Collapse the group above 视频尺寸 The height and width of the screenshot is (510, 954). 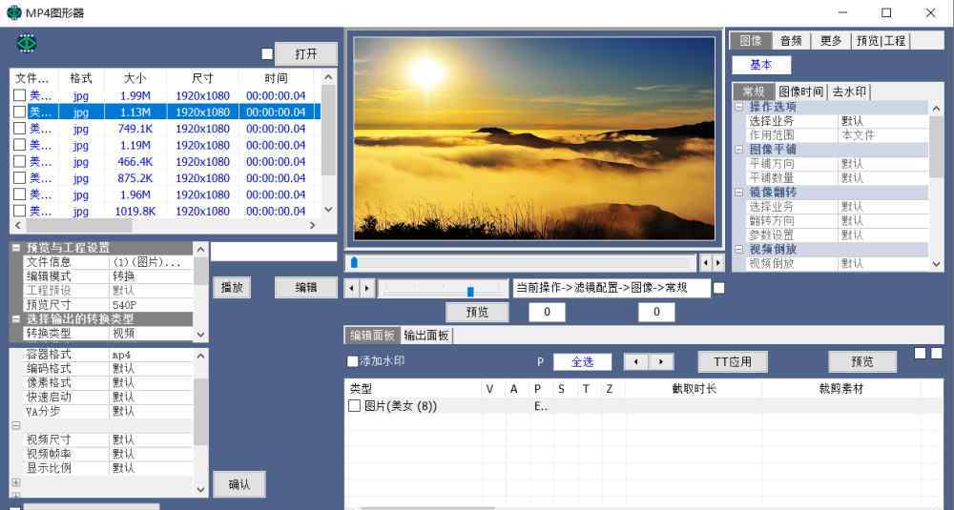coord(16,425)
